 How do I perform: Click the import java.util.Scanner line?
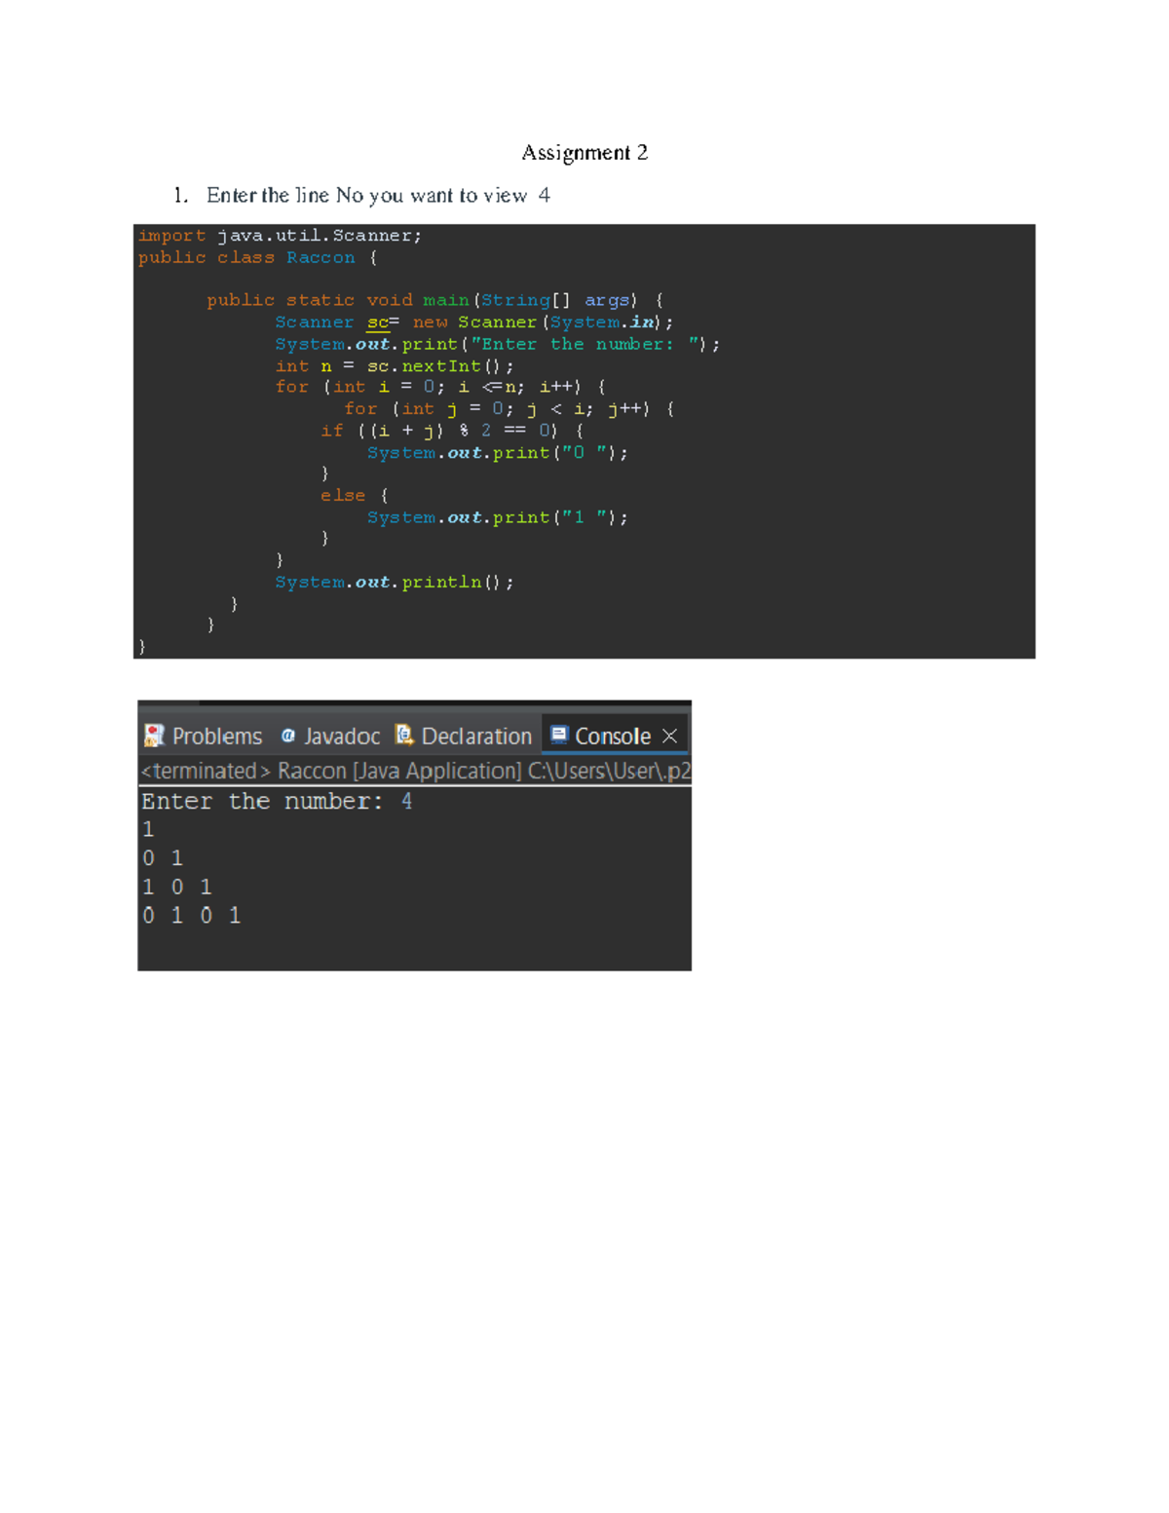(280, 236)
